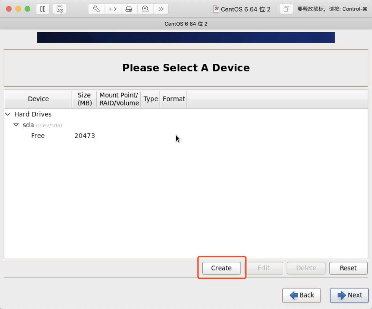372x309 pixels.
Task: Collapse the Hard Drives tree node
Action: click(x=8, y=114)
